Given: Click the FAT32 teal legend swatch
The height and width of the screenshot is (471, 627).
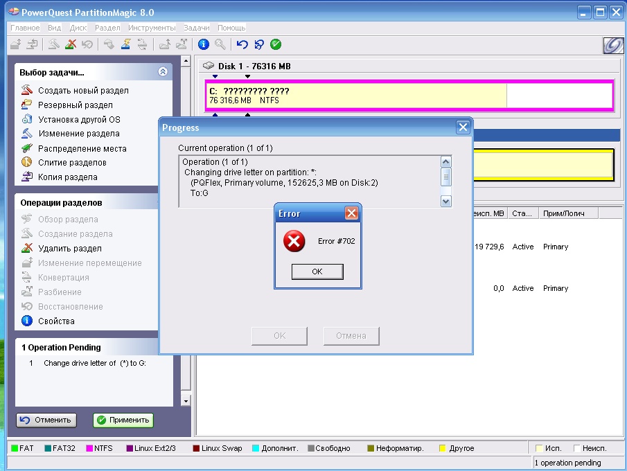Looking at the screenshot, I should pyautogui.click(x=48, y=448).
